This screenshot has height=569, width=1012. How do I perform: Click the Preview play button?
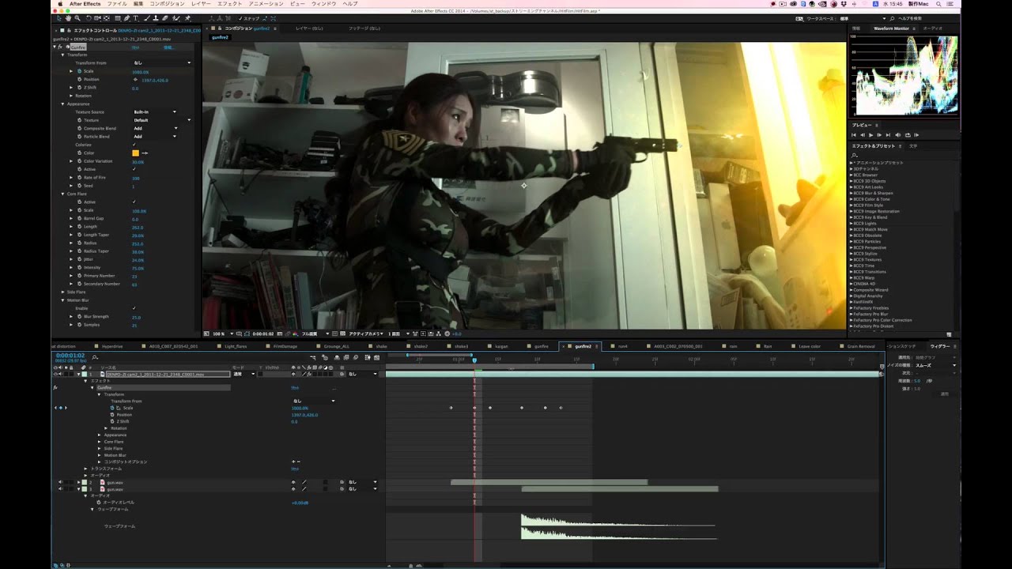pyautogui.click(x=870, y=135)
